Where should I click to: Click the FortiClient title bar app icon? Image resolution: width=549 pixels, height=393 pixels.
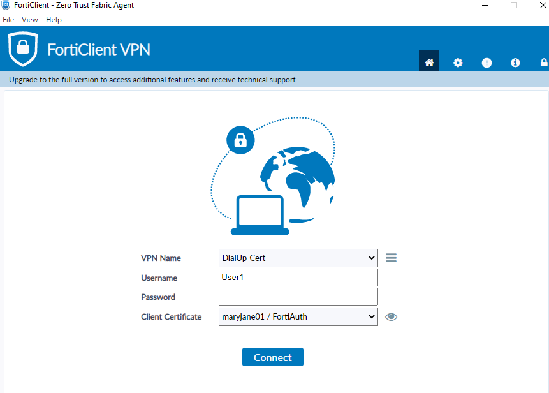click(x=6, y=5)
